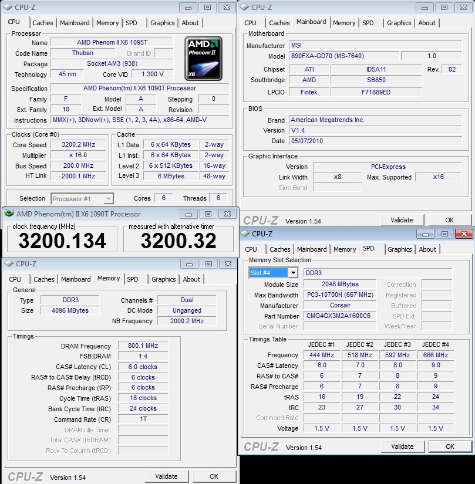The image size is (475, 484).
Task: Select the SPD tab in Memory window
Action: pyautogui.click(x=133, y=279)
